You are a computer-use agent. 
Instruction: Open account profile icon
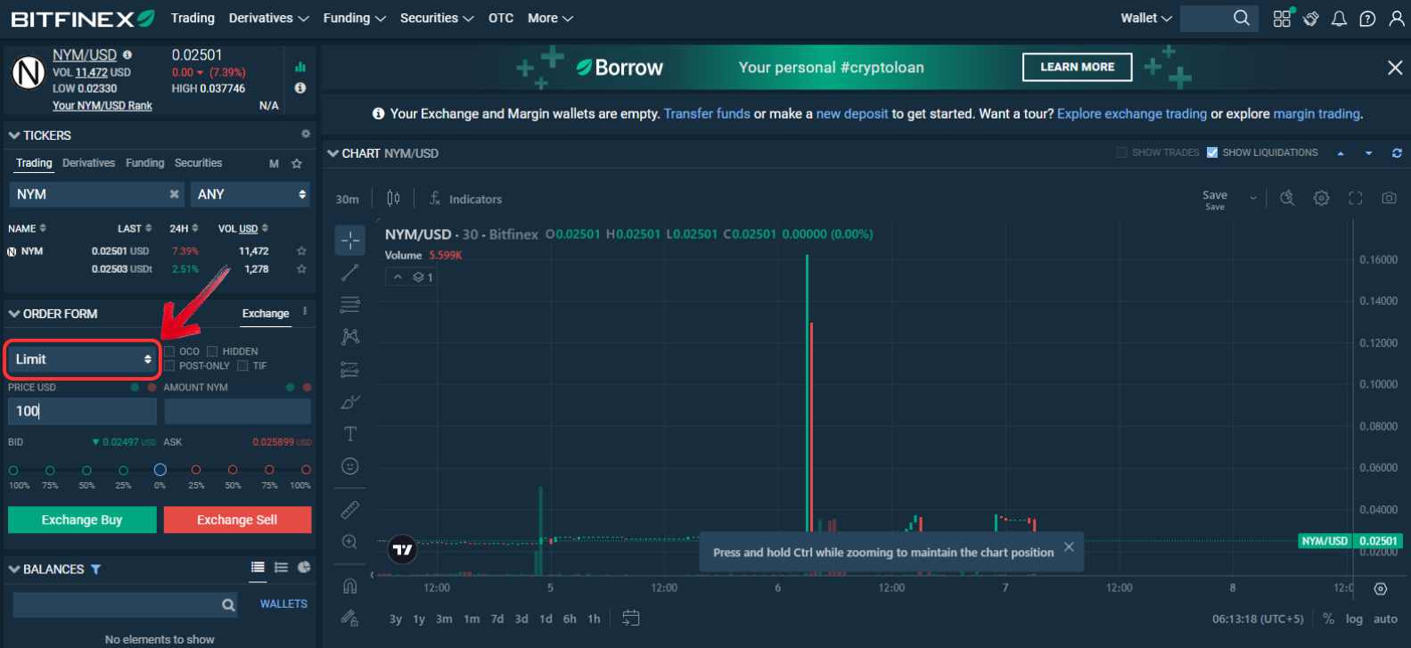pyautogui.click(x=1397, y=19)
